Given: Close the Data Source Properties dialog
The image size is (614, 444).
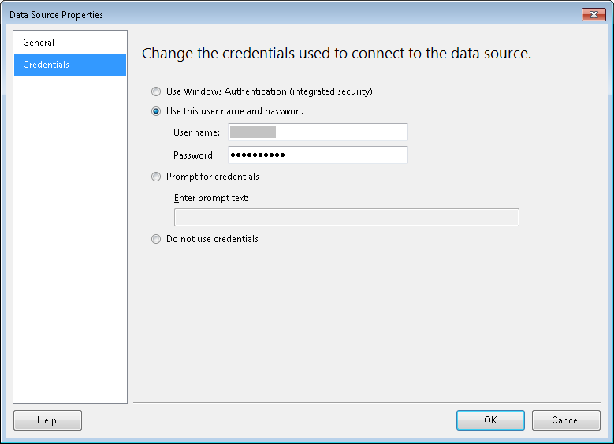Looking at the screenshot, I should [593, 15].
